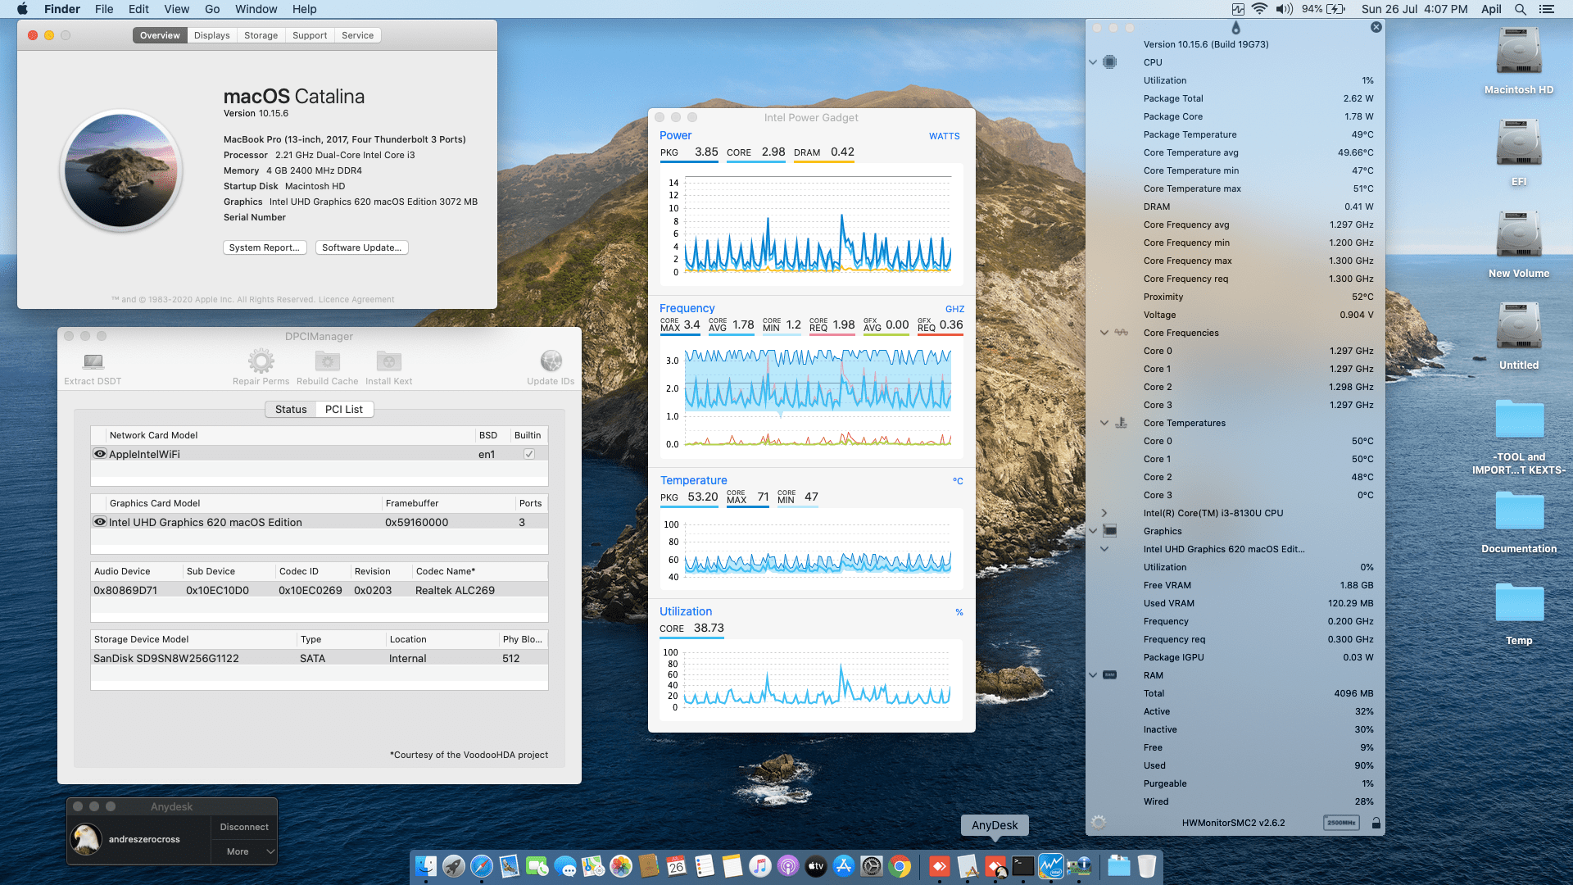This screenshot has height=885, width=1573.
Task: Click the date and time in menu bar
Action: point(1415,9)
